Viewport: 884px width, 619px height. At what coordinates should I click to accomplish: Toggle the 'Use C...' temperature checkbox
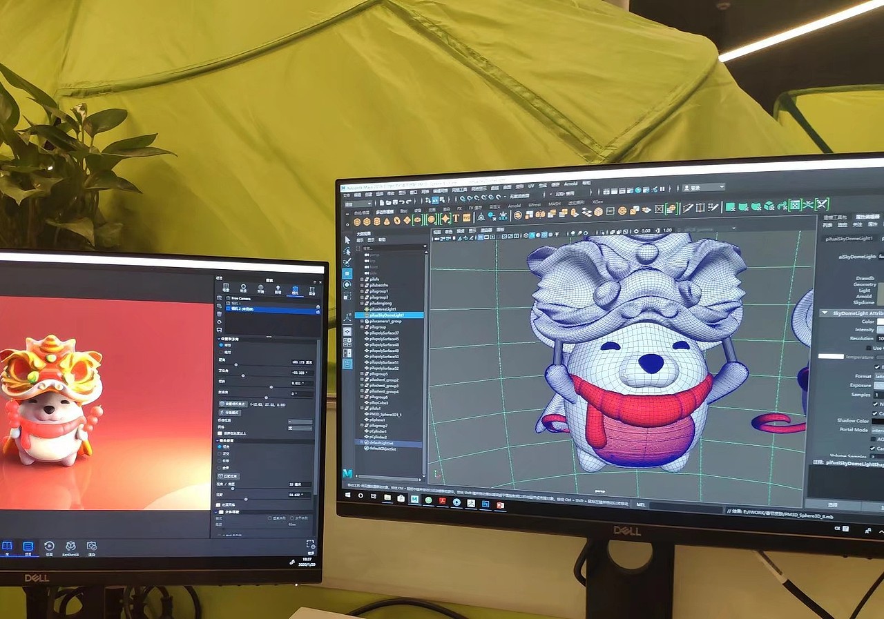869,348
